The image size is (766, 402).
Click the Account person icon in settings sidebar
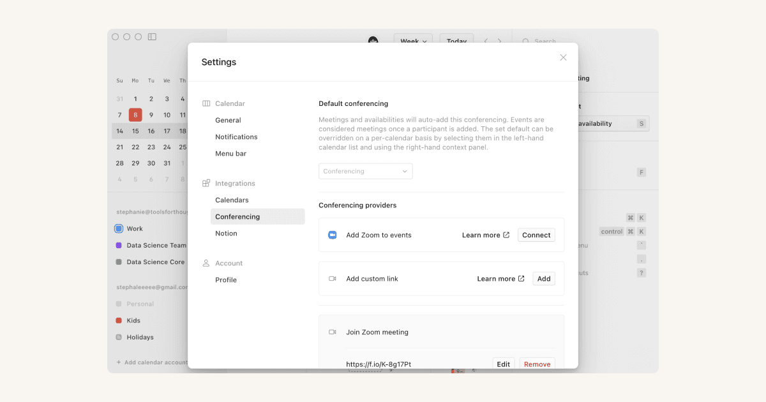tap(206, 263)
